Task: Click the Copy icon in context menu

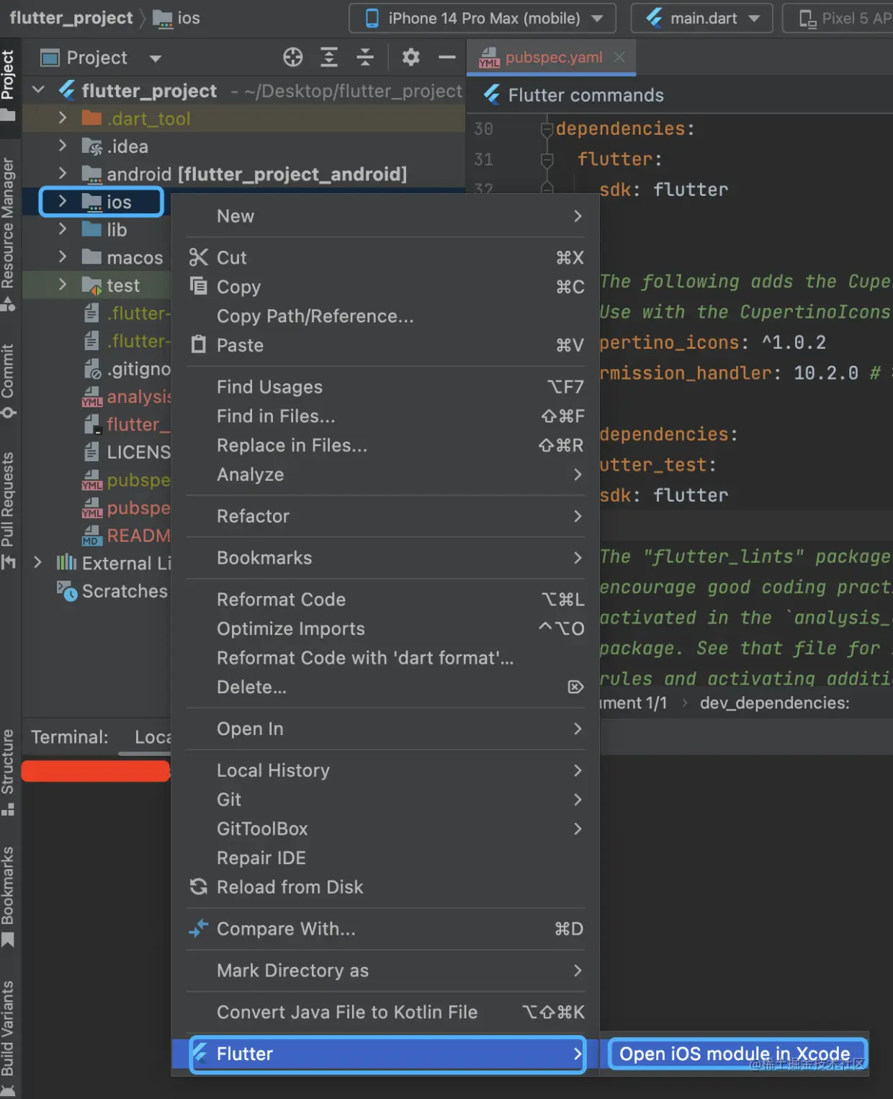Action: (199, 286)
